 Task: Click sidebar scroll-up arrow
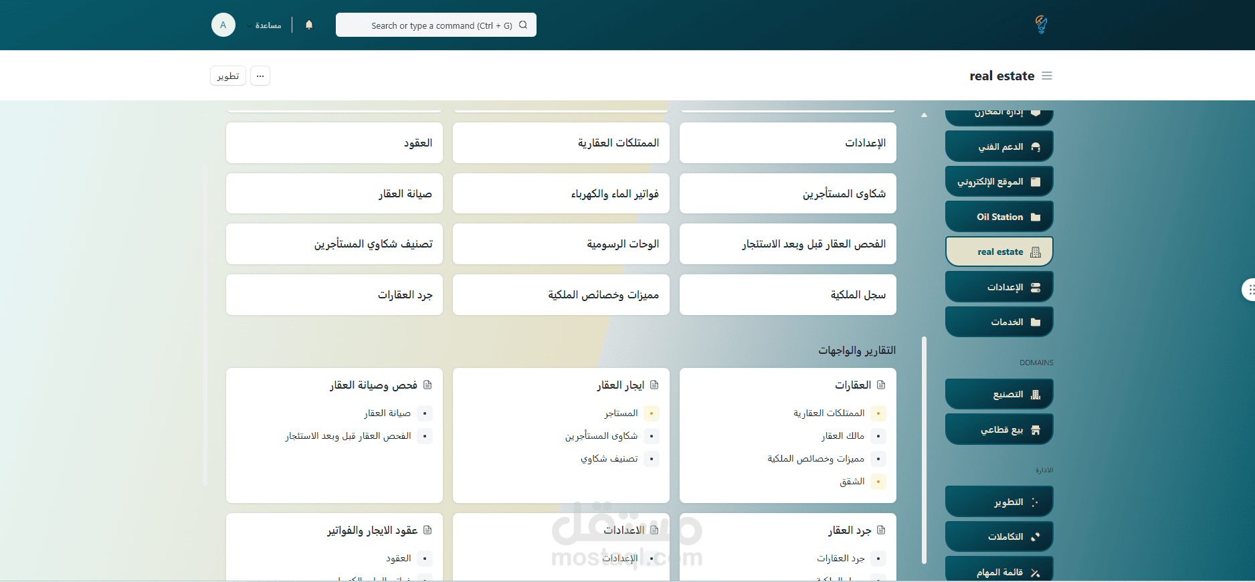(924, 115)
